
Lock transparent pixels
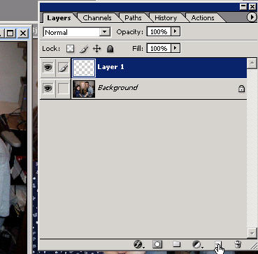(x=70, y=49)
